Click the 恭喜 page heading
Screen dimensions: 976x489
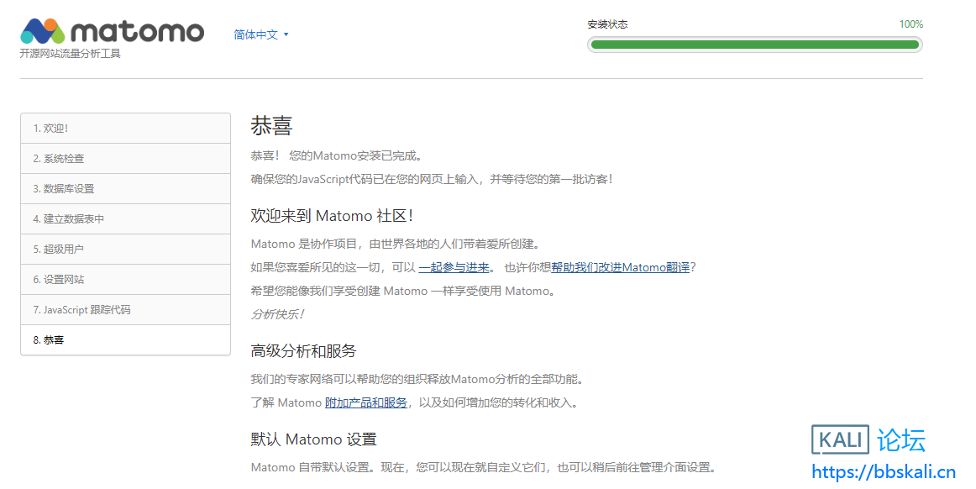coord(271,126)
